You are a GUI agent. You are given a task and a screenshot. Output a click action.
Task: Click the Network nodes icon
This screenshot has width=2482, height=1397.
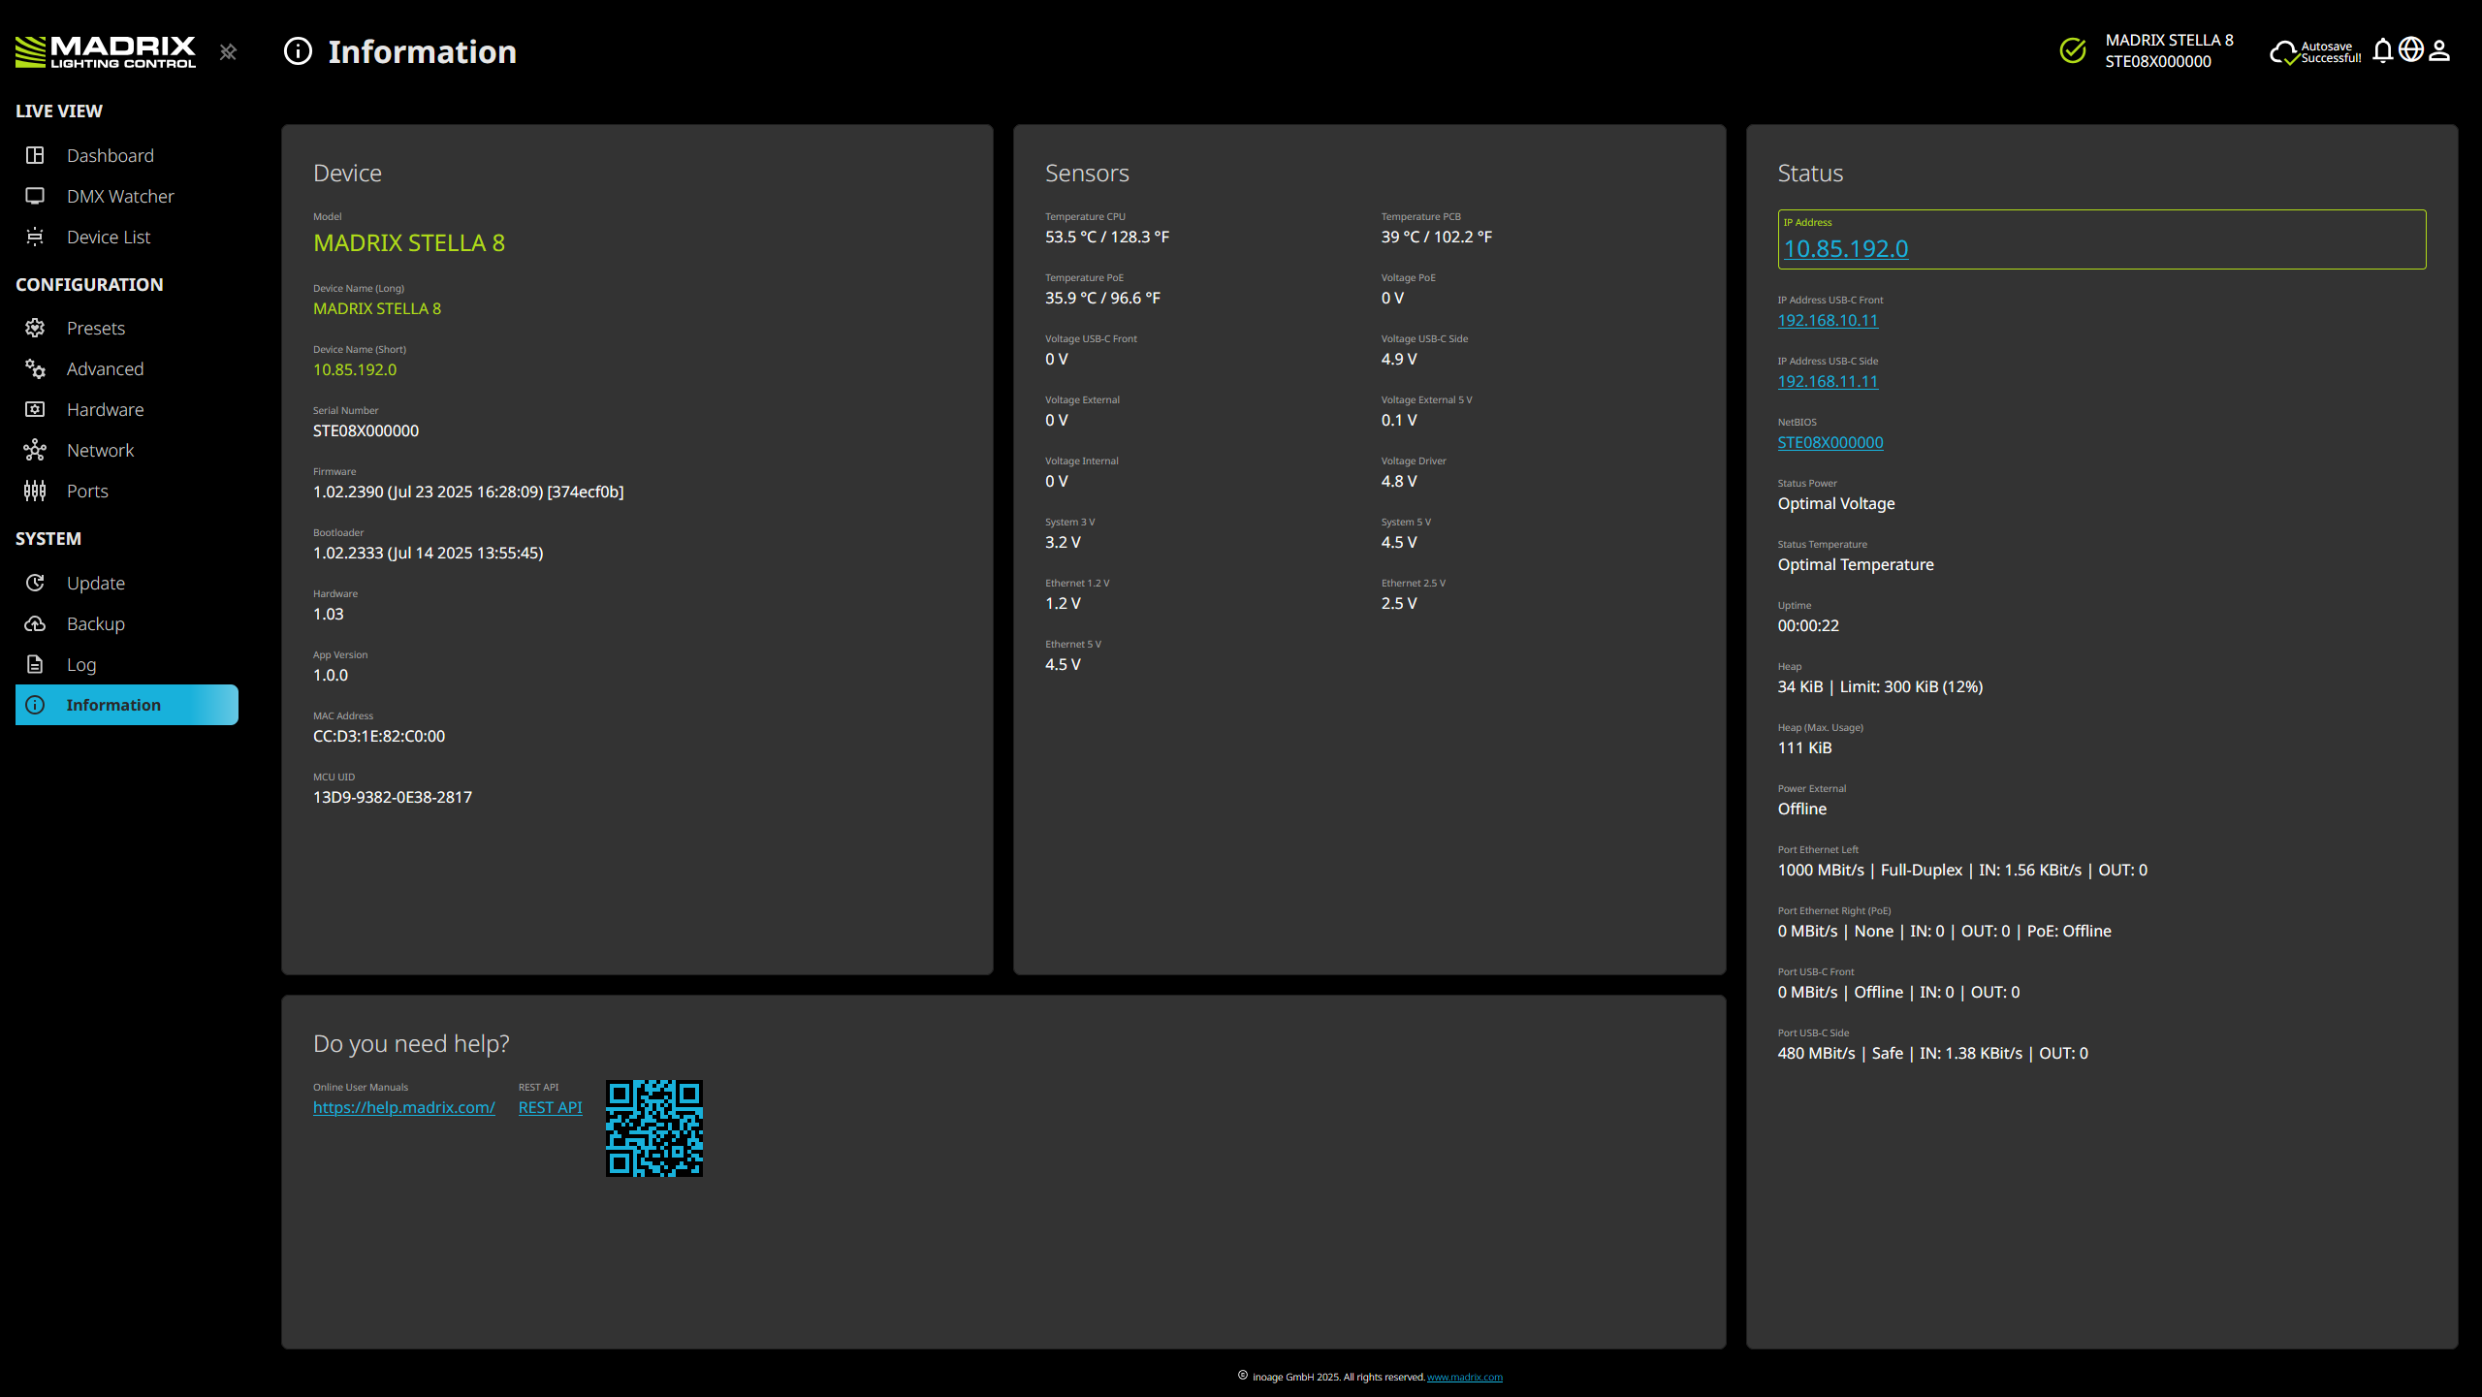point(35,450)
